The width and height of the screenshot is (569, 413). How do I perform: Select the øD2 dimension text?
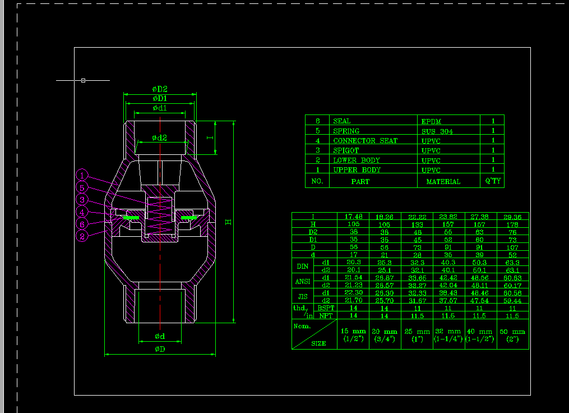click(x=160, y=89)
